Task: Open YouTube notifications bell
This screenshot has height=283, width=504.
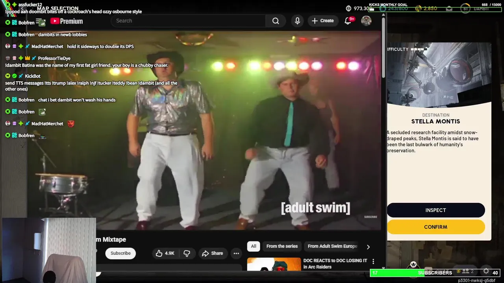Action: click(x=348, y=20)
